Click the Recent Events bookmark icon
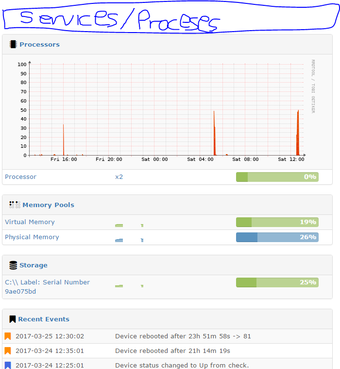Screen dimensions: 340x369 point(13,319)
